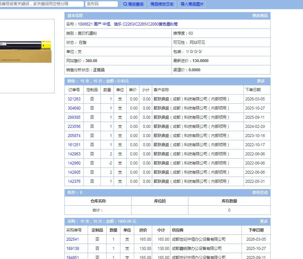Expand sales records with 更多
Screen dimensions: 303x259
pos(261,81)
